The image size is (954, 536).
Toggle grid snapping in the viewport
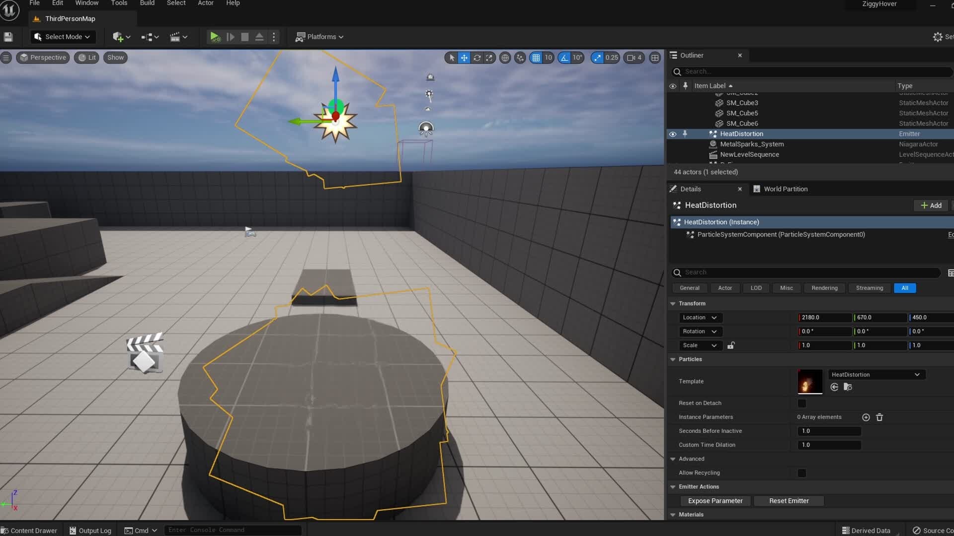coord(537,58)
